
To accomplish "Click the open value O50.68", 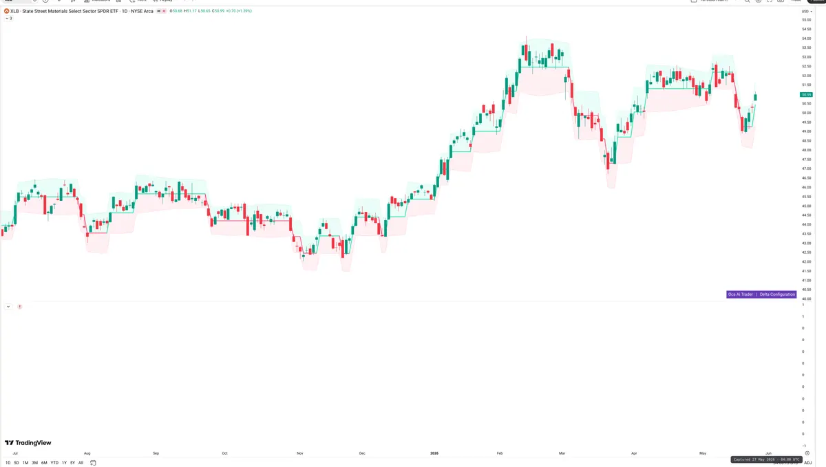I will pyautogui.click(x=178, y=11).
